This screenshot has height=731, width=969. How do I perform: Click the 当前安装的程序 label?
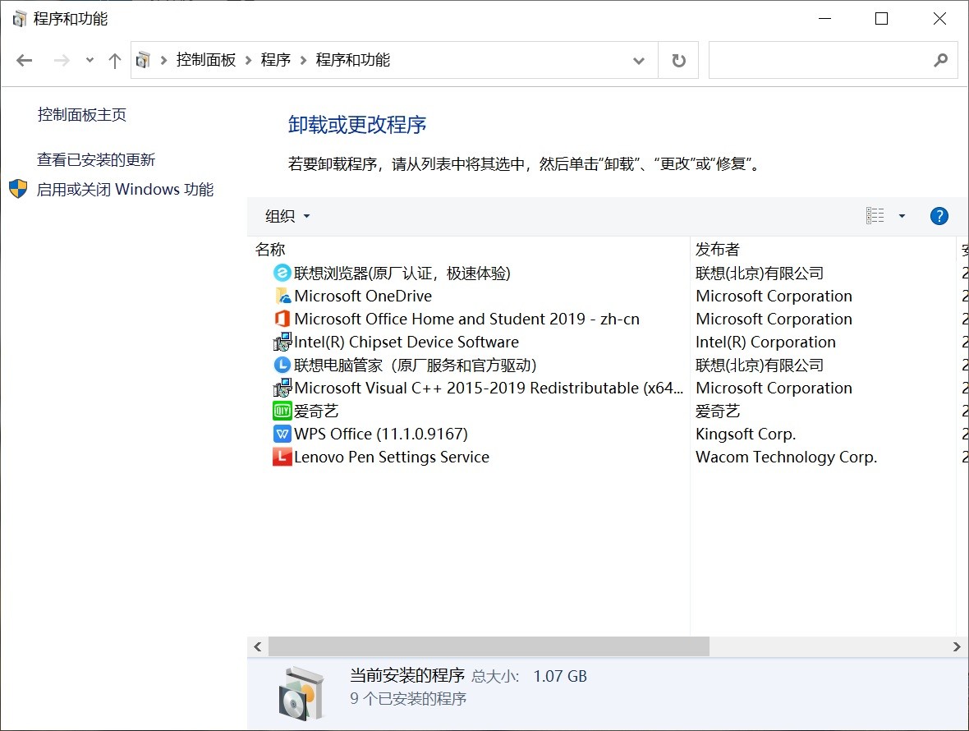(407, 675)
